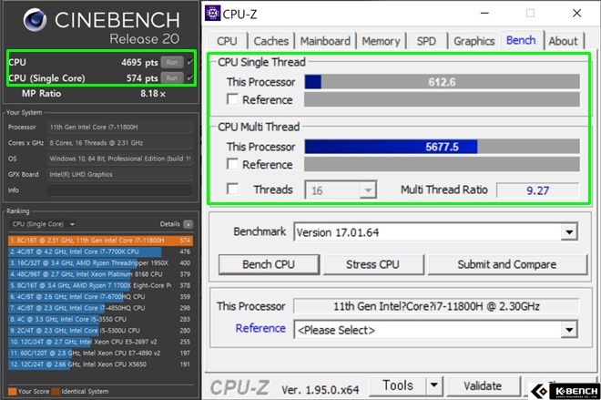The image size is (601, 400).
Task: Select ranking row Xeon CPU E5-2697 v2
Action: (100, 342)
